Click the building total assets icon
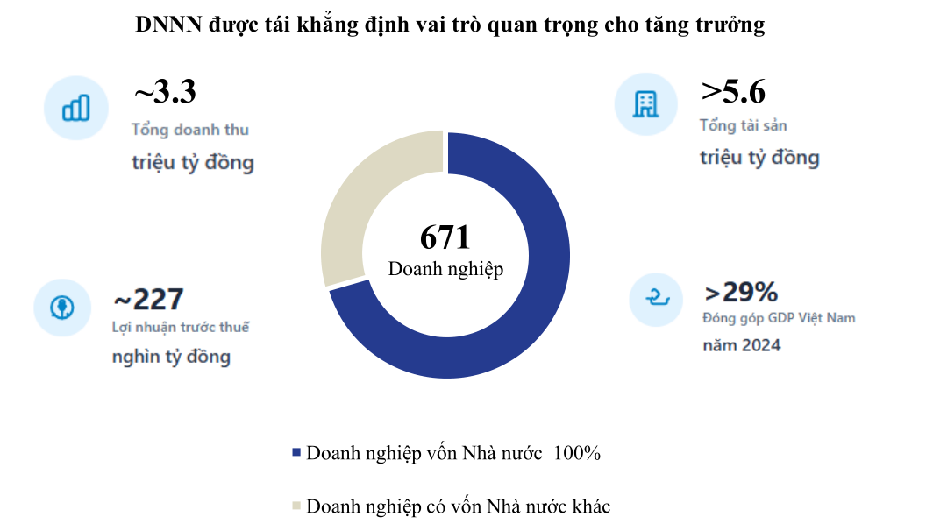 click(646, 104)
